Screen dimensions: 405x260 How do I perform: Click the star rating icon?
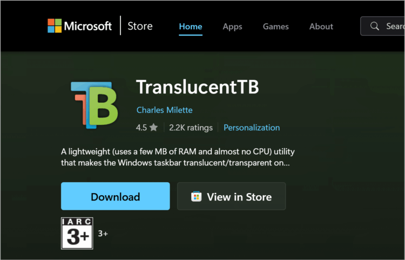coord(153,127)
